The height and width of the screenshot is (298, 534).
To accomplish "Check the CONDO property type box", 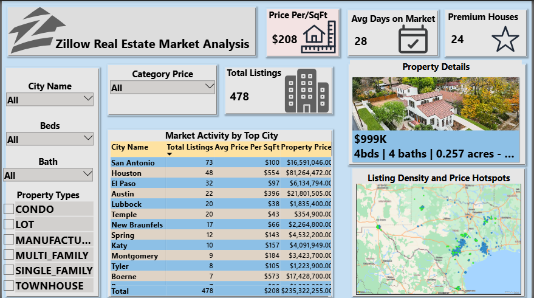I will [9, 209].
